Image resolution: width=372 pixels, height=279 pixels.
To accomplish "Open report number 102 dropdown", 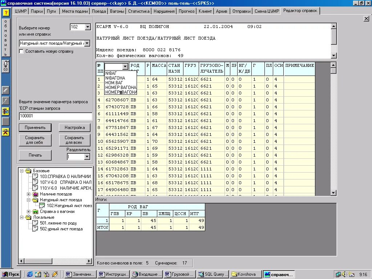I will pos(88,27).
